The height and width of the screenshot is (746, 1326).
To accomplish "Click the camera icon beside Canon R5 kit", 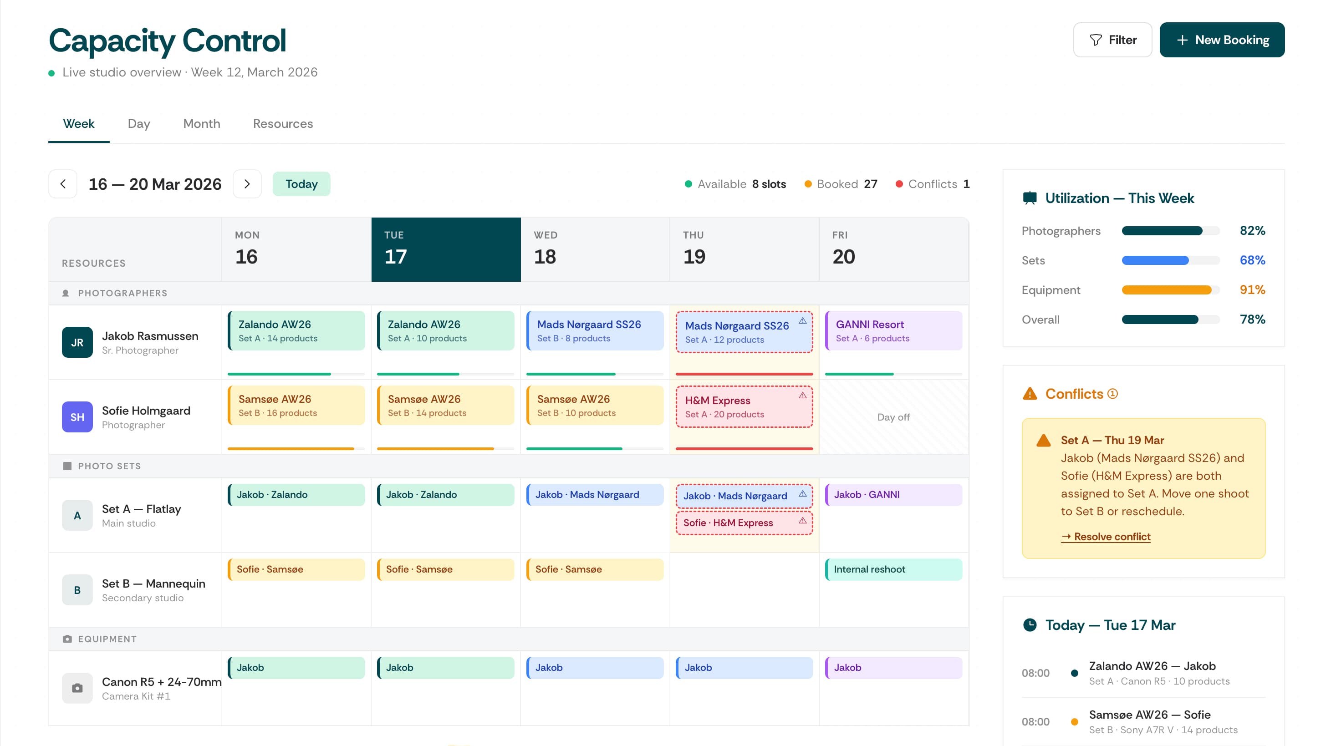I will coord(76,687).
